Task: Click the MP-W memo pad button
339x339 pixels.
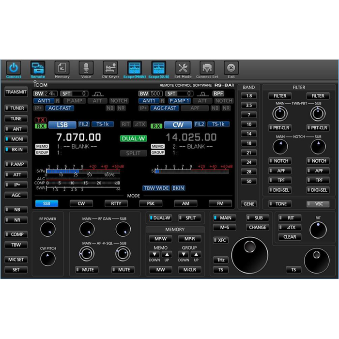Action: [161, 239]
